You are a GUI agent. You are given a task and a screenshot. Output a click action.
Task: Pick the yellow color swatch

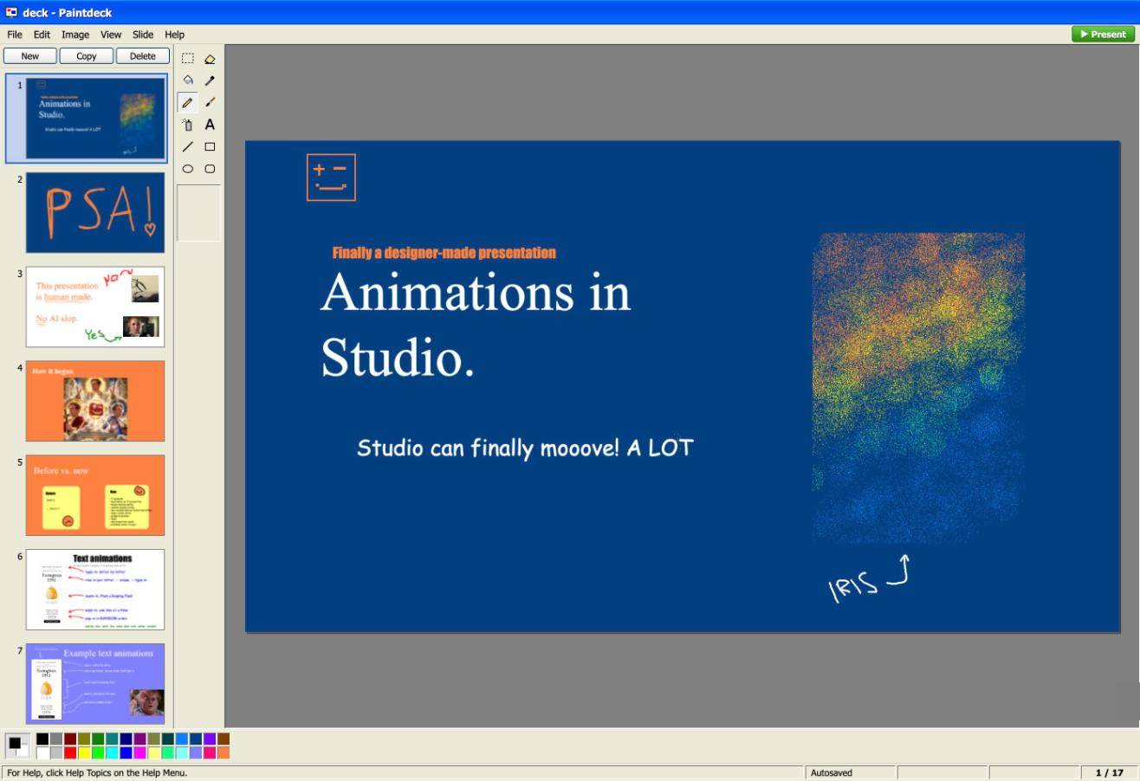click(84, 752)
